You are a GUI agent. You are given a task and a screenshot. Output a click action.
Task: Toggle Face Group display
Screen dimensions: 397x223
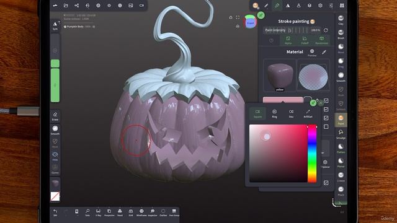(174, 212)
